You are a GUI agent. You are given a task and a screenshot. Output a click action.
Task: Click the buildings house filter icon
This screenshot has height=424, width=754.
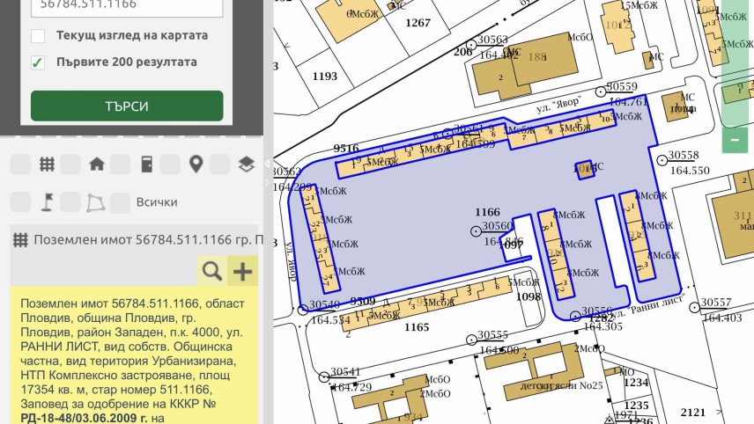(97, 164)
